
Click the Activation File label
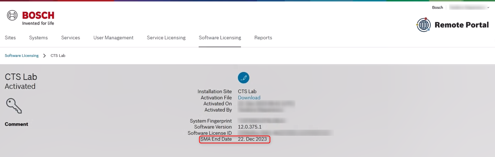[x=216, y=98]
